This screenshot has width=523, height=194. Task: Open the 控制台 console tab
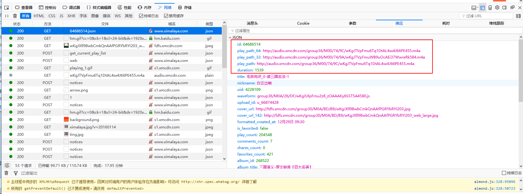coord(48,8)
